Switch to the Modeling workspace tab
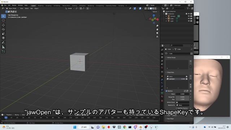This screenshot has height=130, width=231. (41, 6)
